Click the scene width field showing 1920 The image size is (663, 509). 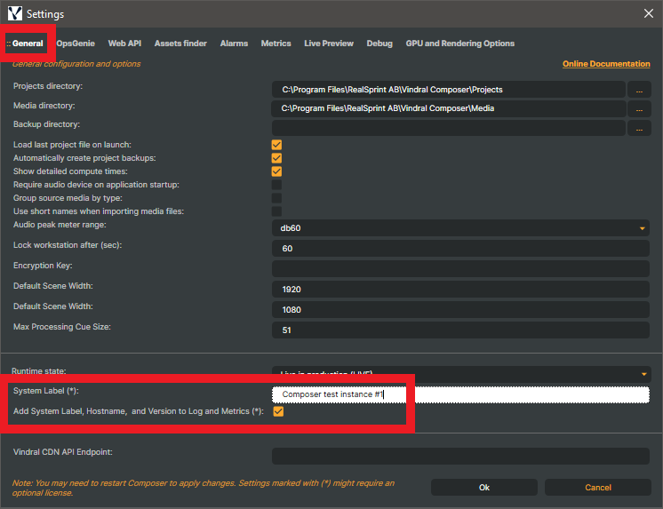coord(460,290)
